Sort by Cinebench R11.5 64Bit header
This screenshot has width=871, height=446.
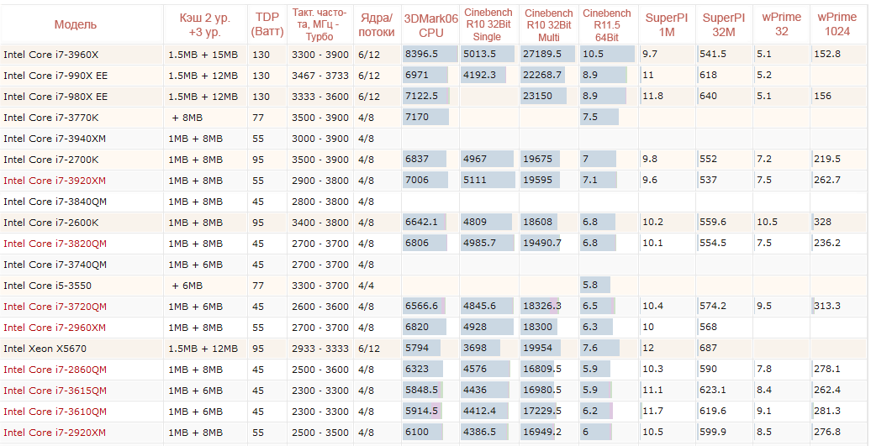point(607,25)
